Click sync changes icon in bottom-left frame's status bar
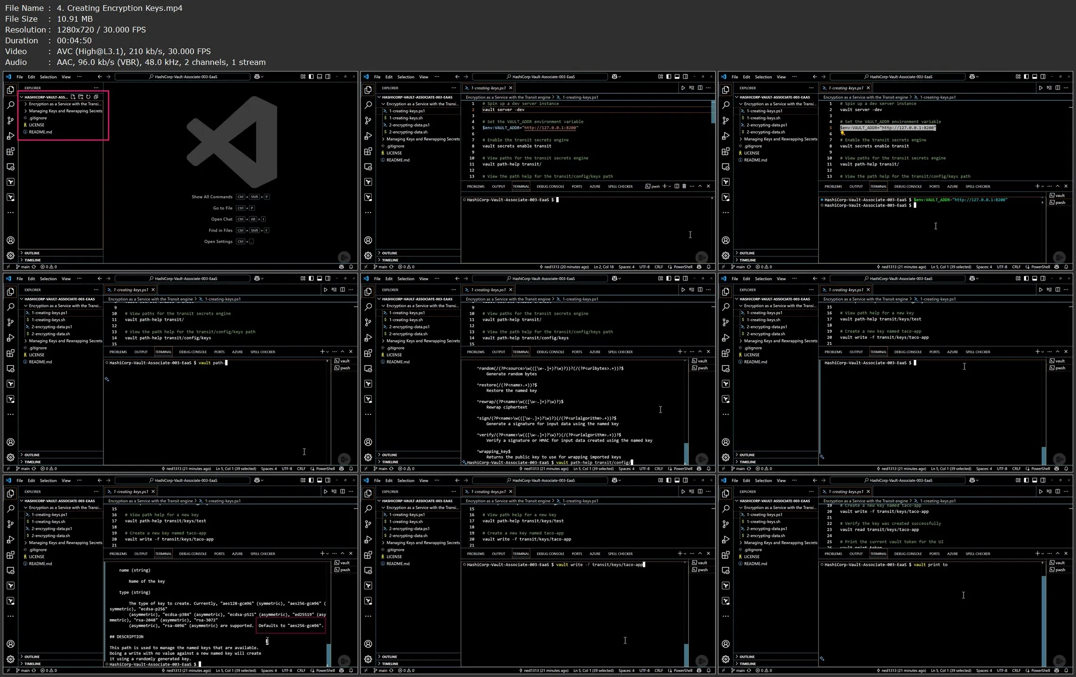 (33, 670)
